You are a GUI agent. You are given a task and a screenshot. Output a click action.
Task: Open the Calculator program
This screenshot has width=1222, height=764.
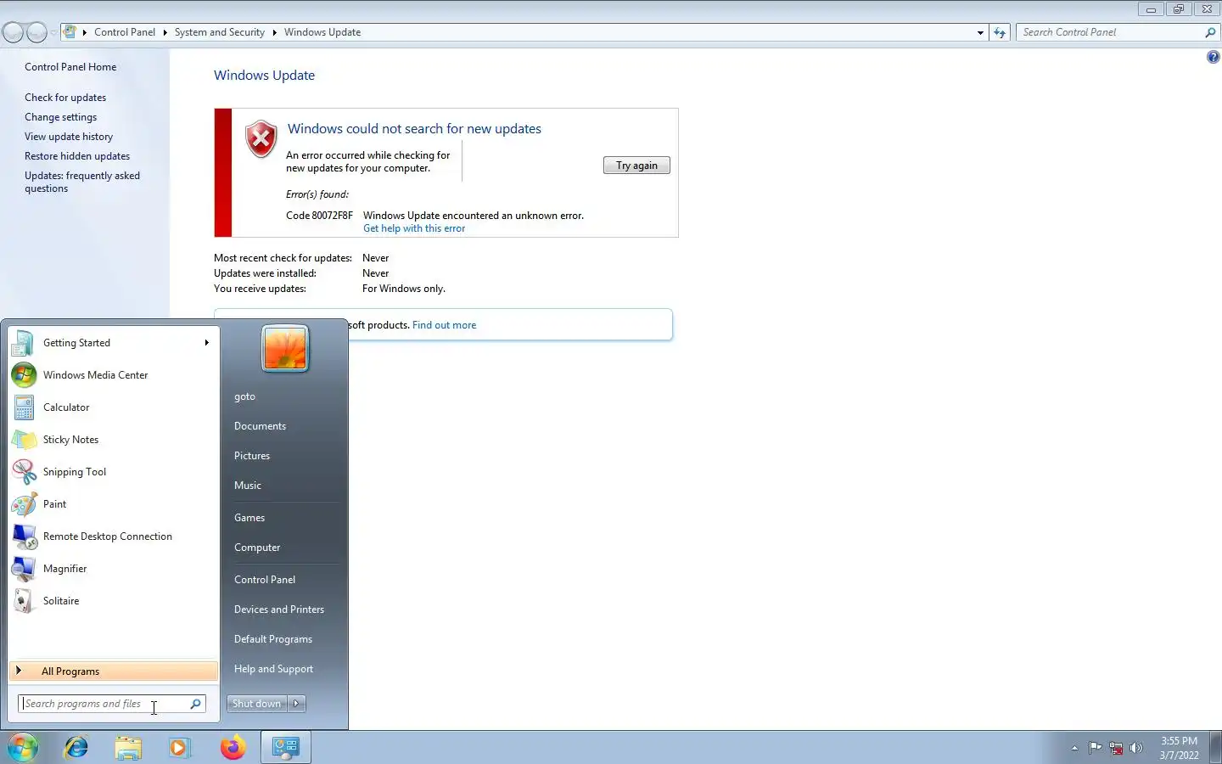click(x=112, y=407)
